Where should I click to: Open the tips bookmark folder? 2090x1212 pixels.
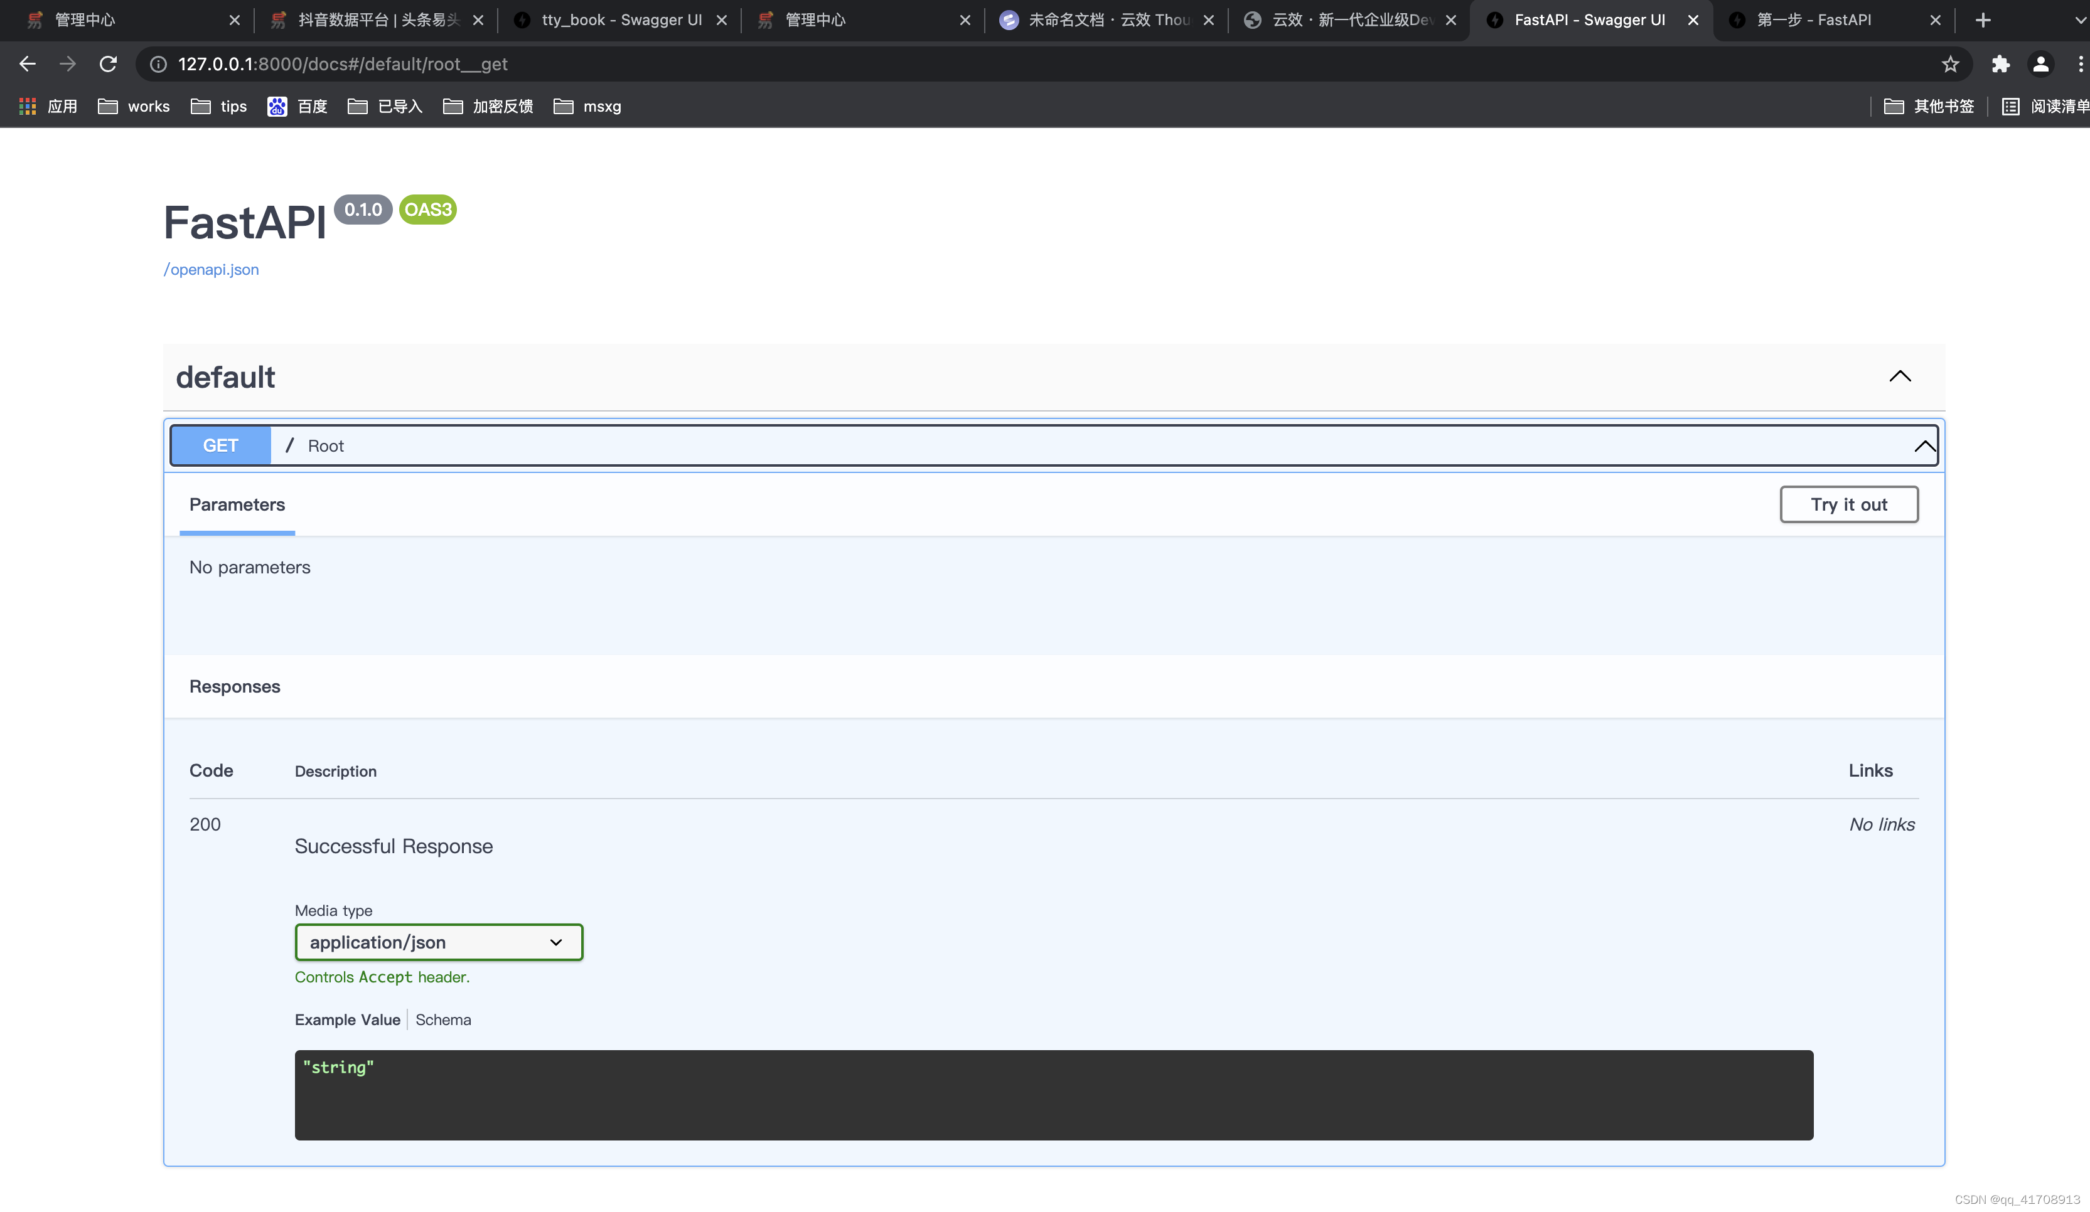[x=219, y=106]
